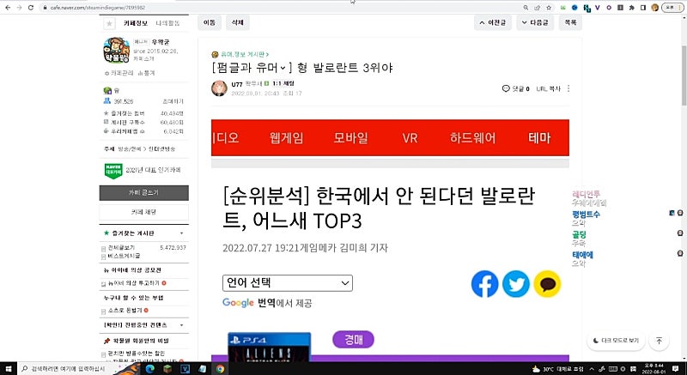Click the browser back arrow
The height and width of the screenshot is (375, 687).
(8, 8)
